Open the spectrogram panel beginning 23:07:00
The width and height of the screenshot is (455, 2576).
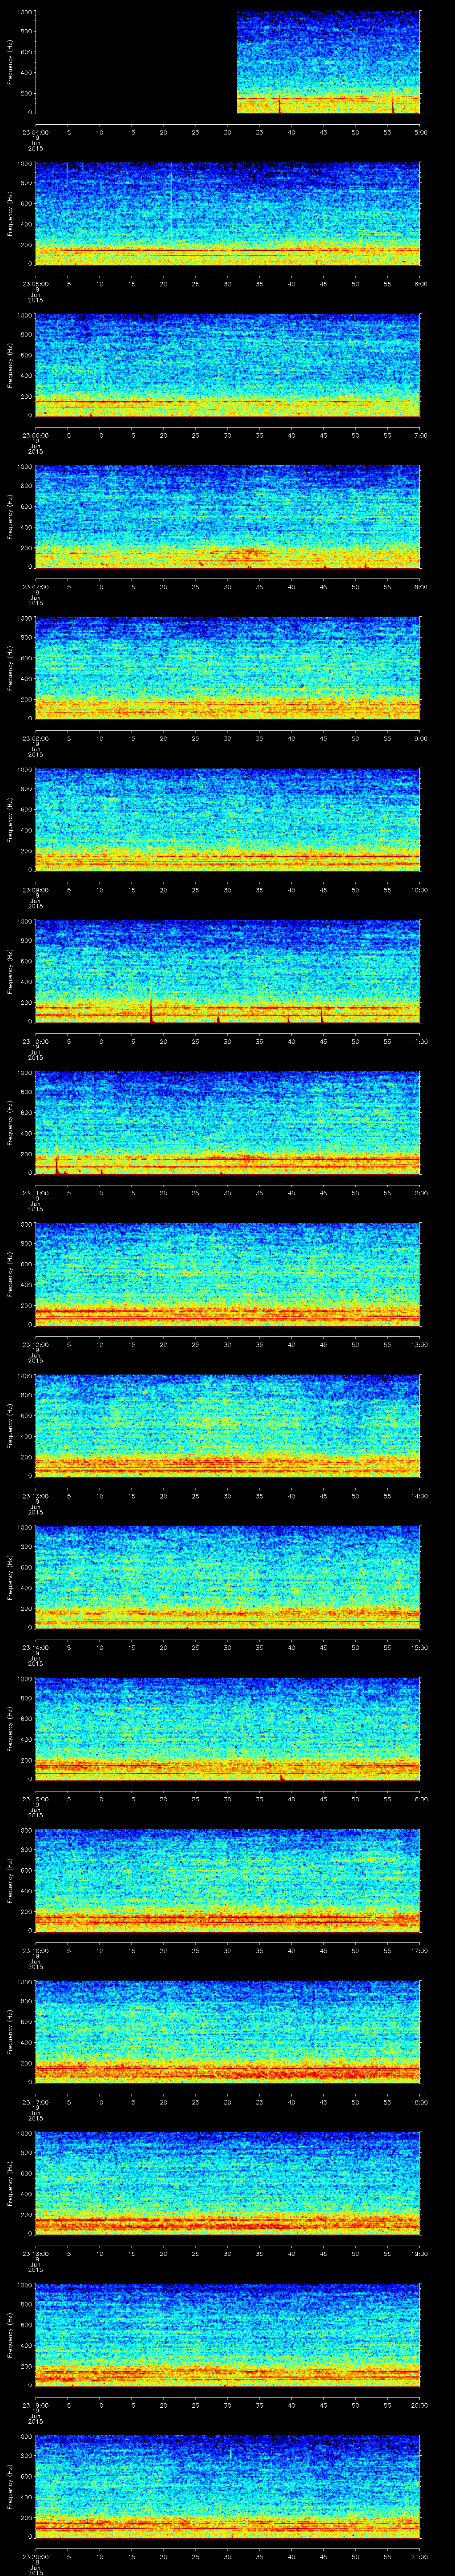pyautogui.click(x=228, y=517)
